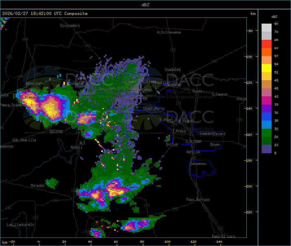Select the 39 dBZ purple legend swatch

coord(266,109)
